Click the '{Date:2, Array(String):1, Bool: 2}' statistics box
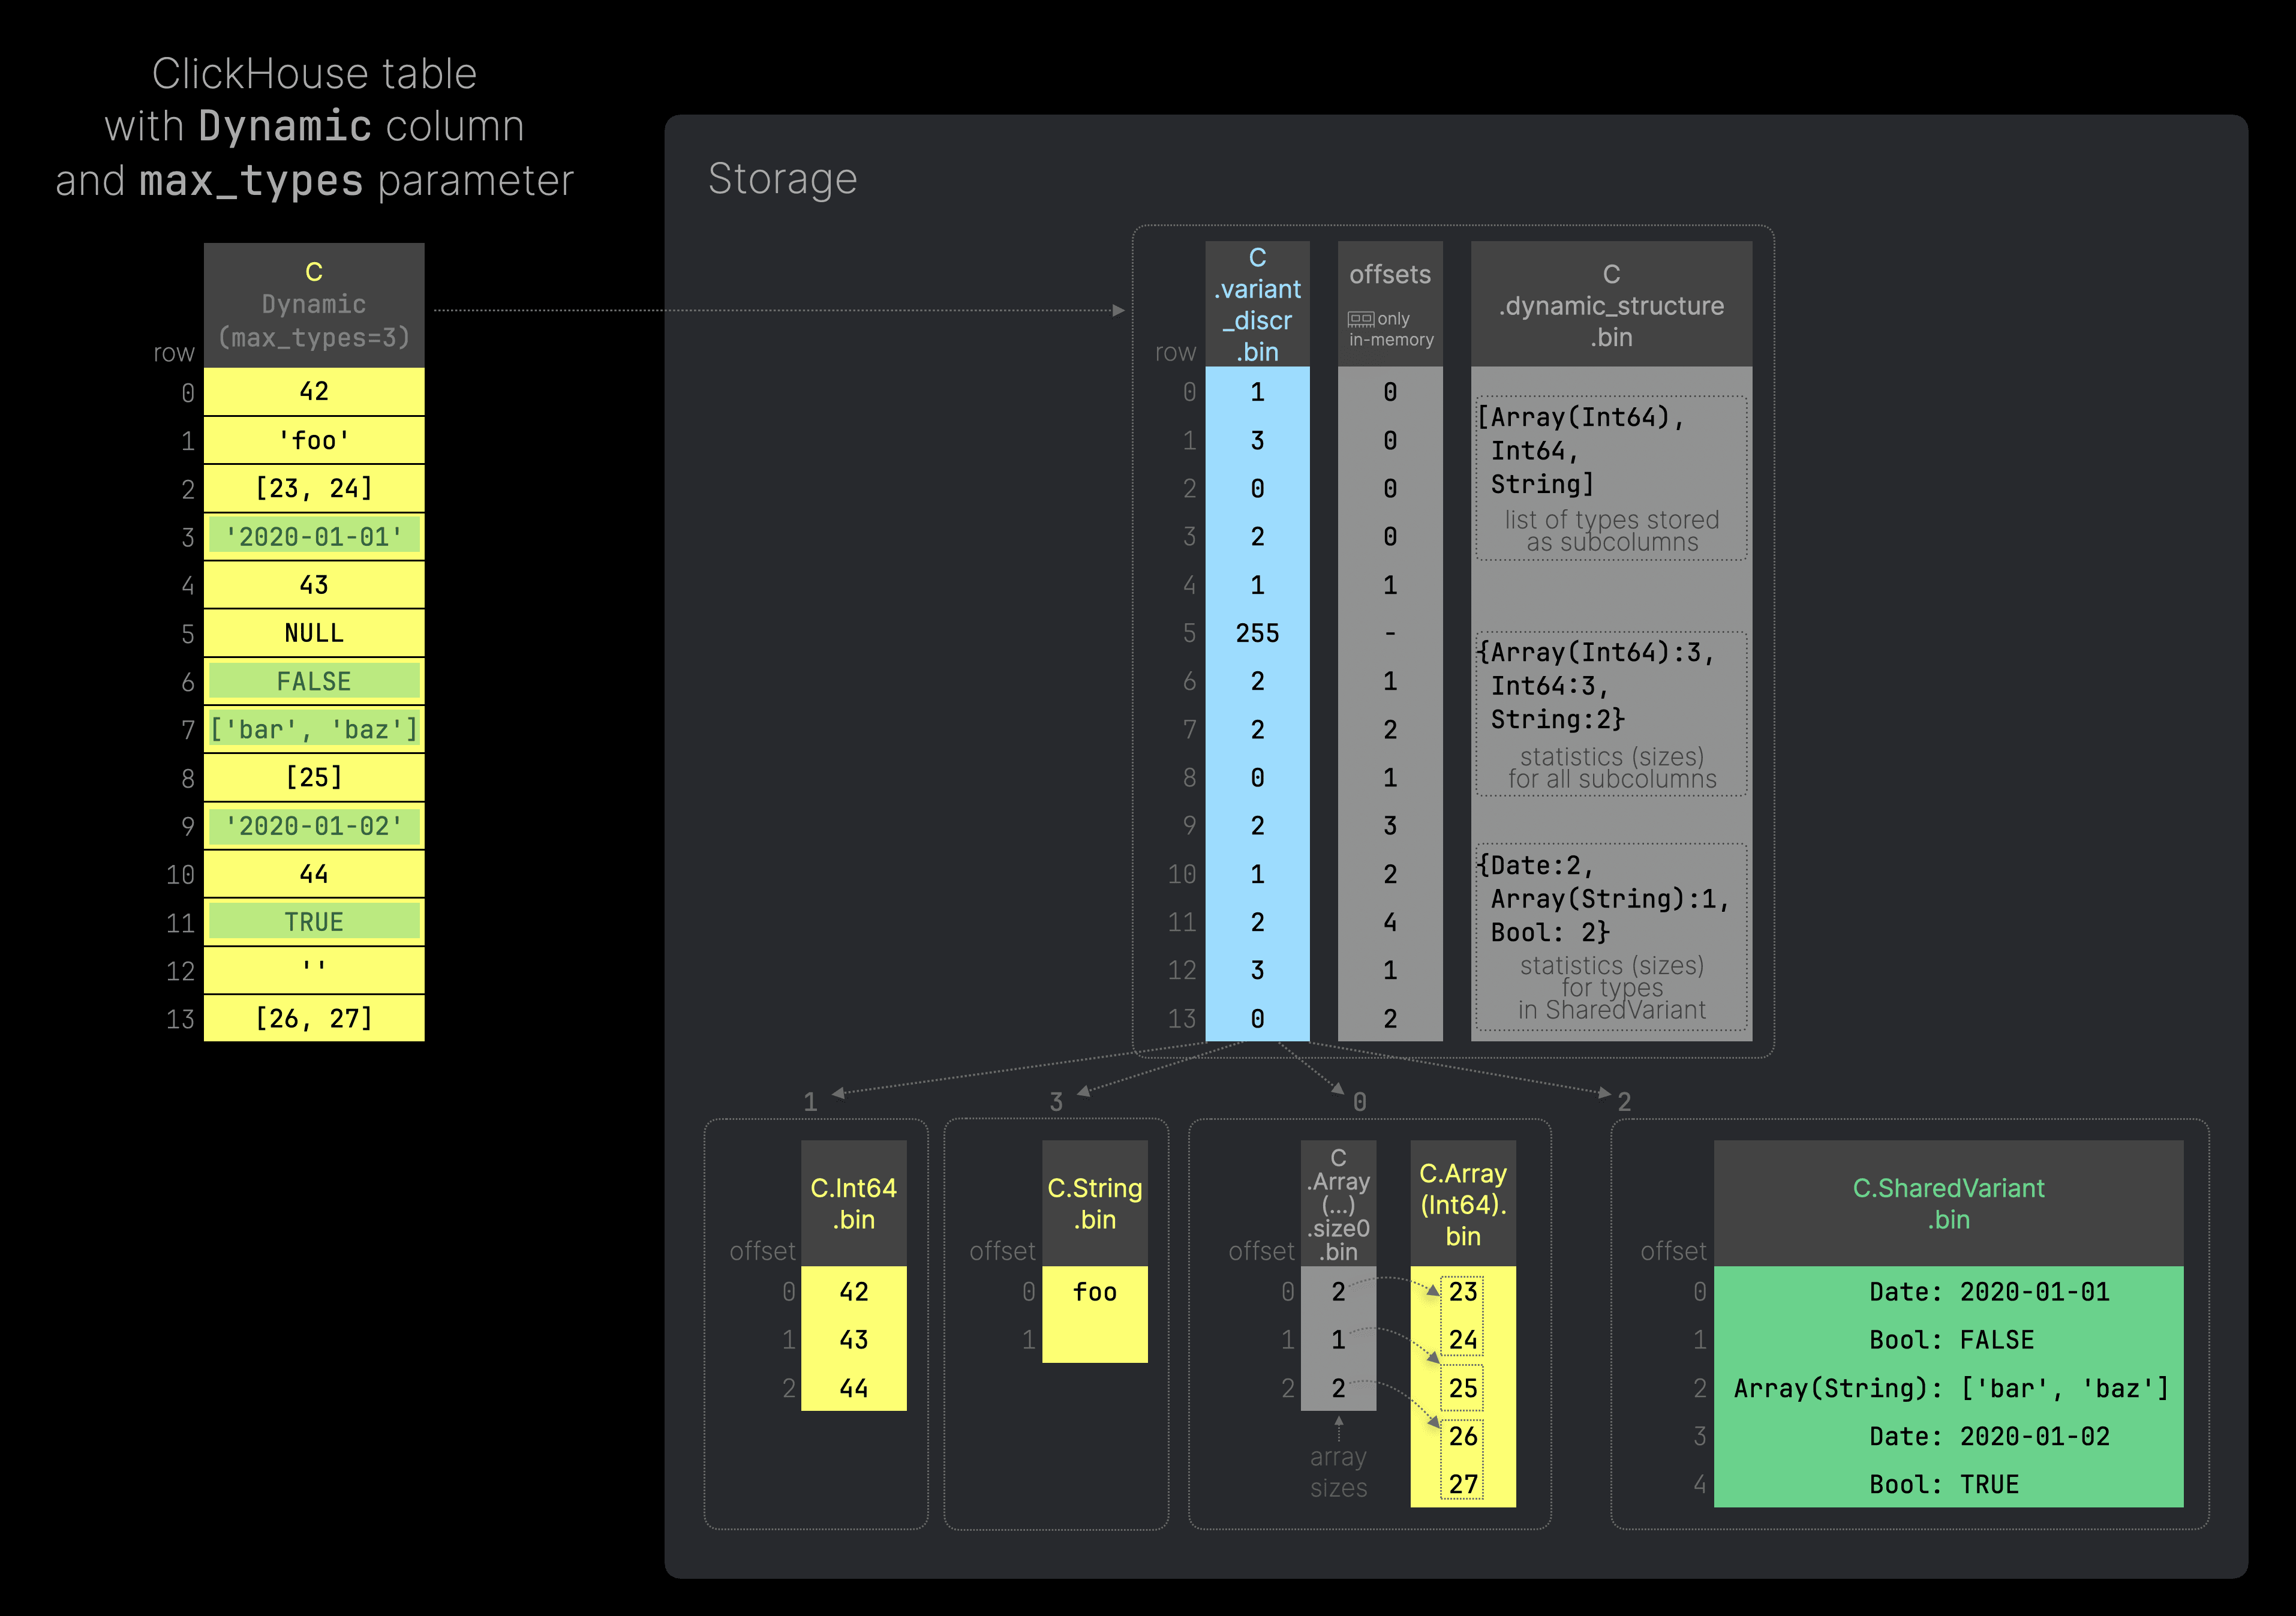 (x=1611, y=936)
